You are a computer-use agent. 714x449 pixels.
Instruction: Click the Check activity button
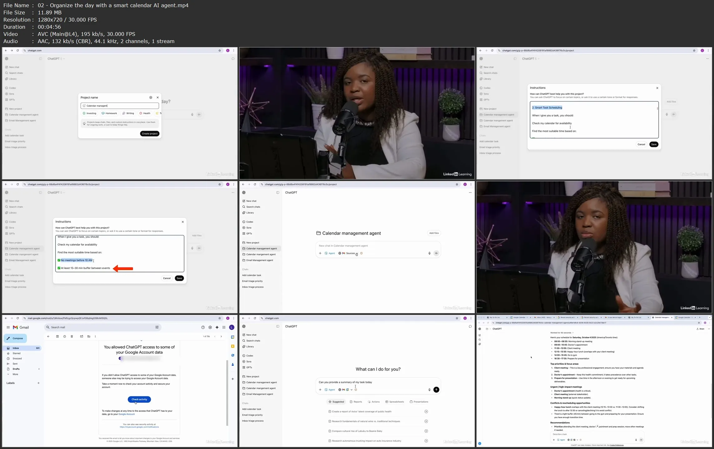tap(139, 399)
